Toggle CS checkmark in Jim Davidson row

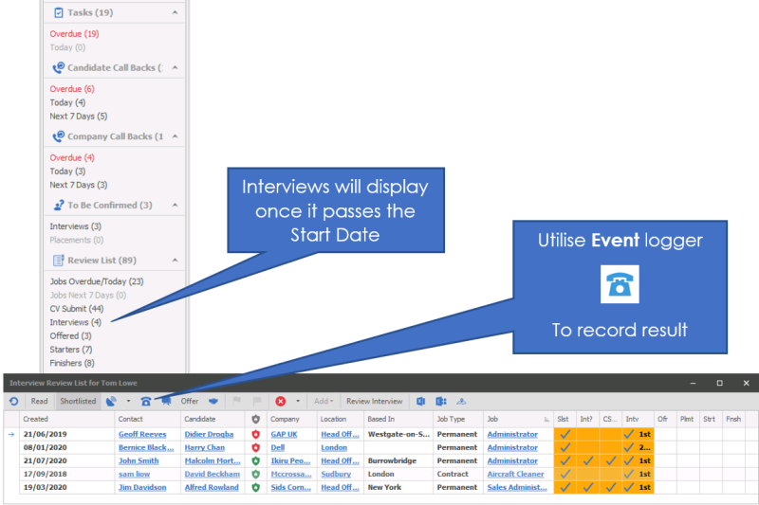coord(610,487)
